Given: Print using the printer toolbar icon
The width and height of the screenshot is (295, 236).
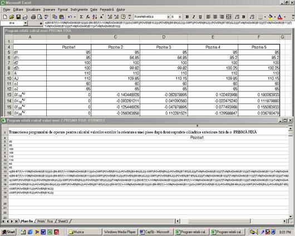Looking at the screenshot, I should 33,17.
